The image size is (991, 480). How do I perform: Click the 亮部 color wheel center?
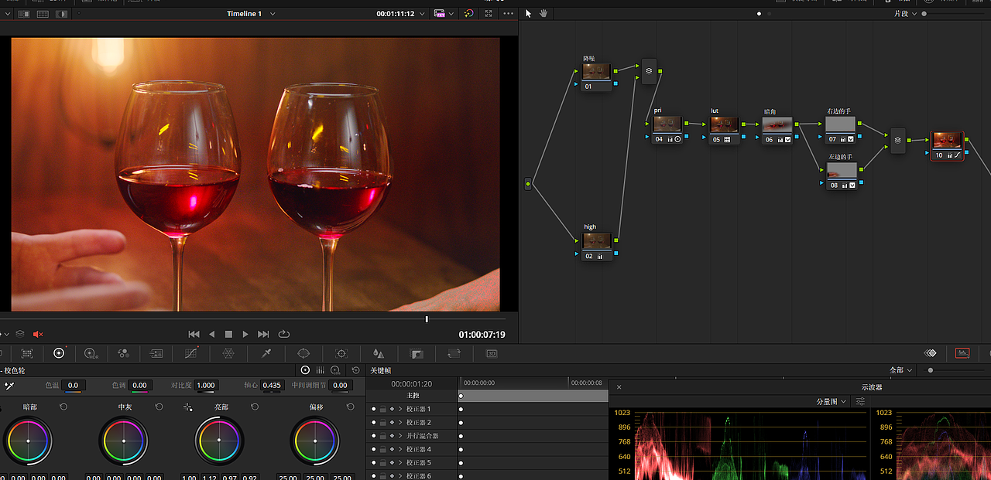[x=219, y=441]
